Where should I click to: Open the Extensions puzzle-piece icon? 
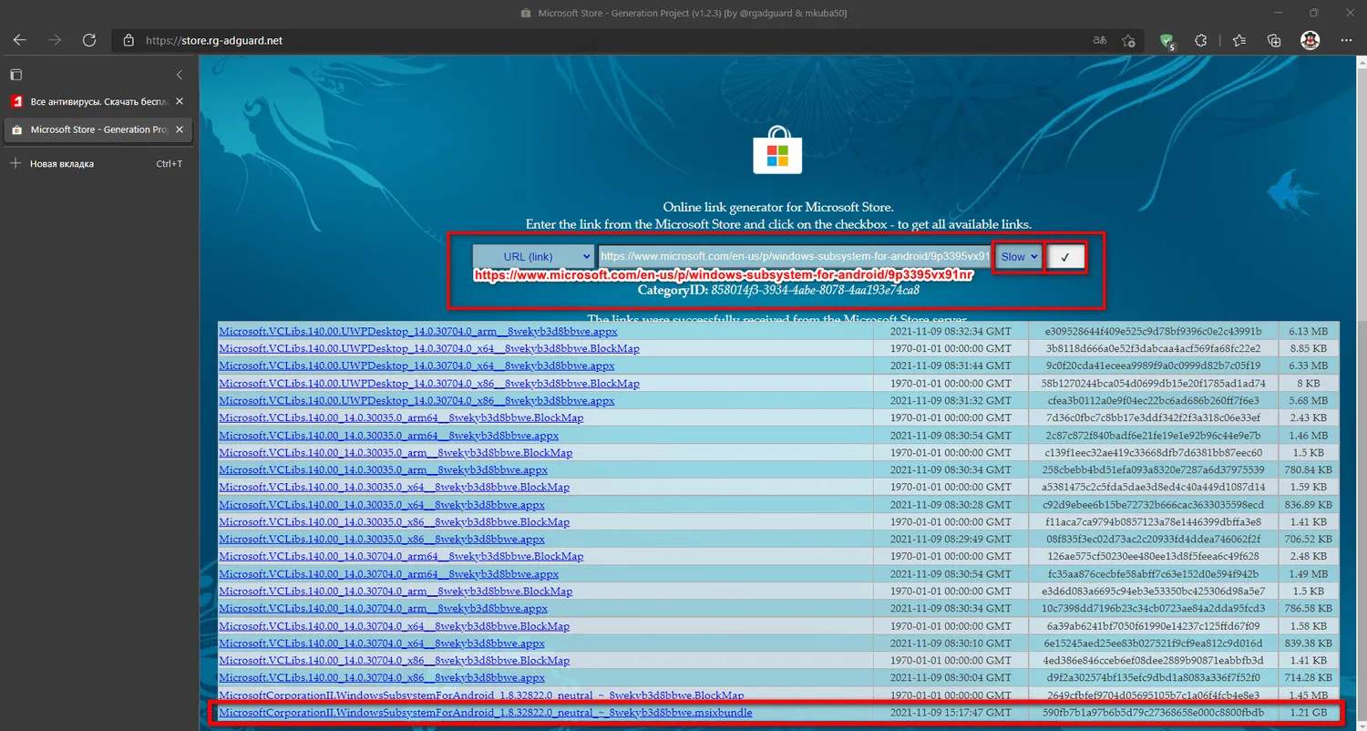(1201, 40)
